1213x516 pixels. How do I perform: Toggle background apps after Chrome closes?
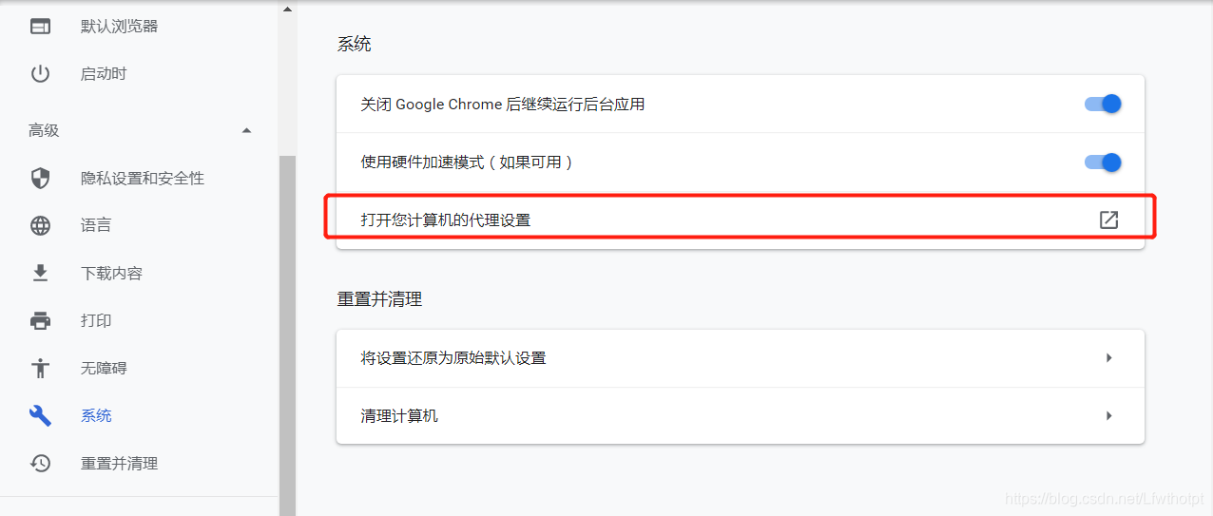pyautogui.click(x=1103, y=104)
